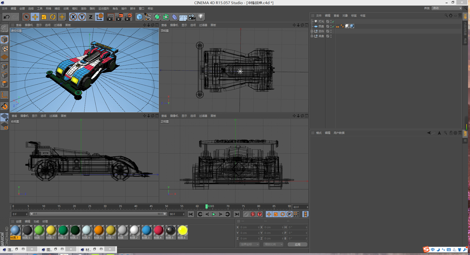Render to Picture Viewer icon
The image size is (470, 255).
pyautogui.click(x=119, y=17)
